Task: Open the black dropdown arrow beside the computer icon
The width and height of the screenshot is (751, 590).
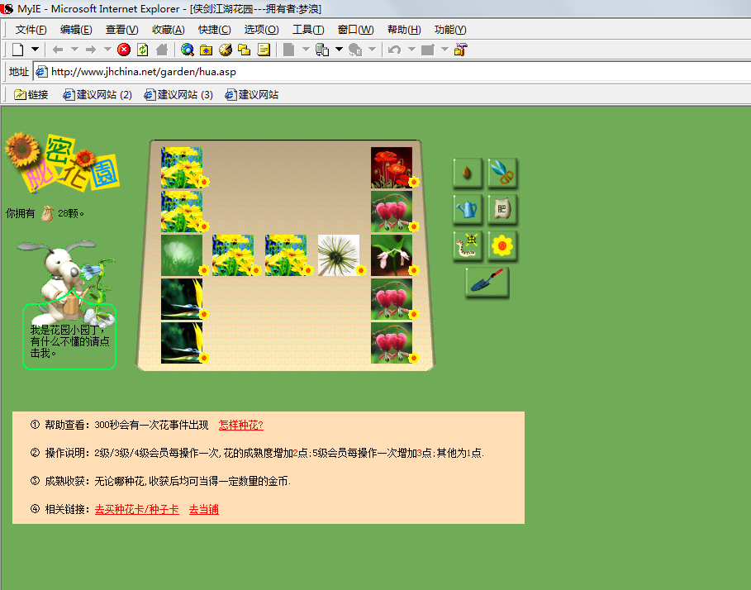Action: 339,50
